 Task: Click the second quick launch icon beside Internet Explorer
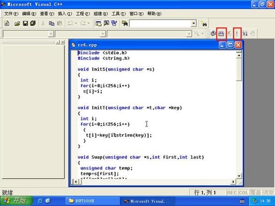(48, 201)
